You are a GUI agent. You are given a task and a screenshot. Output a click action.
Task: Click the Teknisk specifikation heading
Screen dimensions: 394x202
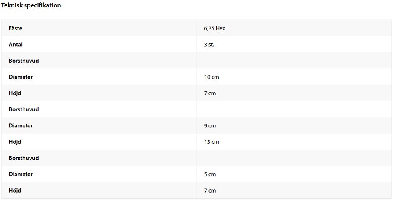[x=31, y=5]
